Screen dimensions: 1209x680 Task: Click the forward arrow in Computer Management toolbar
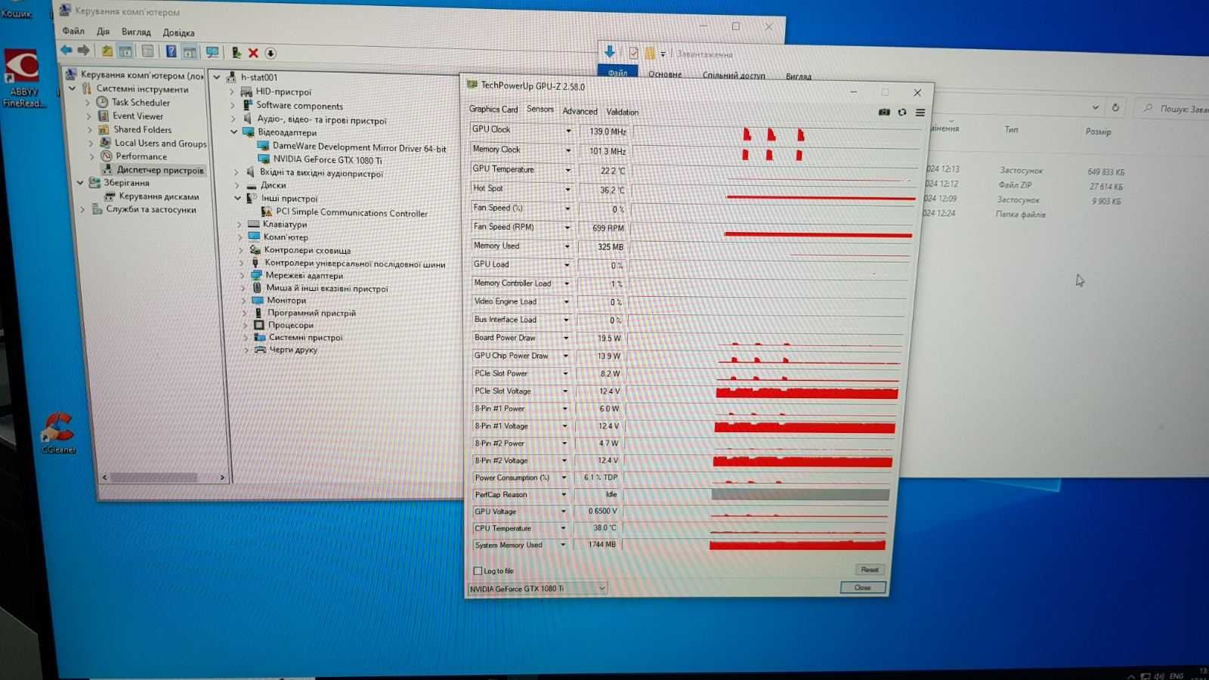point(84,51)
